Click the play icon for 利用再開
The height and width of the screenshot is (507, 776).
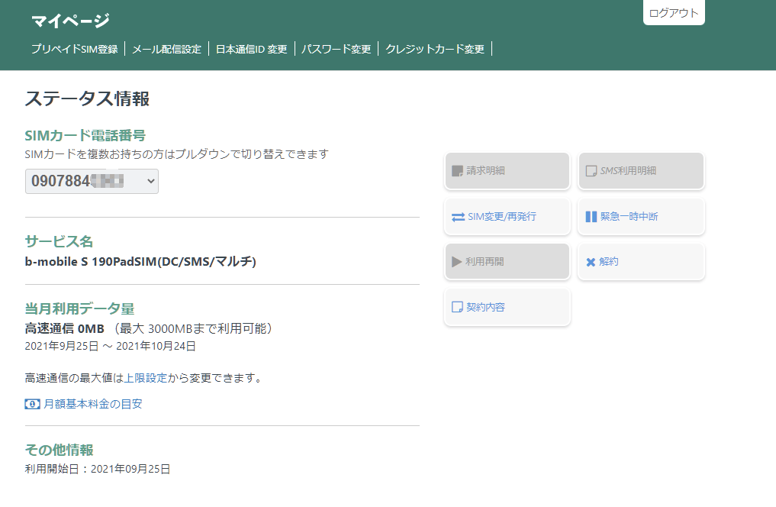[x=456, y=262]
